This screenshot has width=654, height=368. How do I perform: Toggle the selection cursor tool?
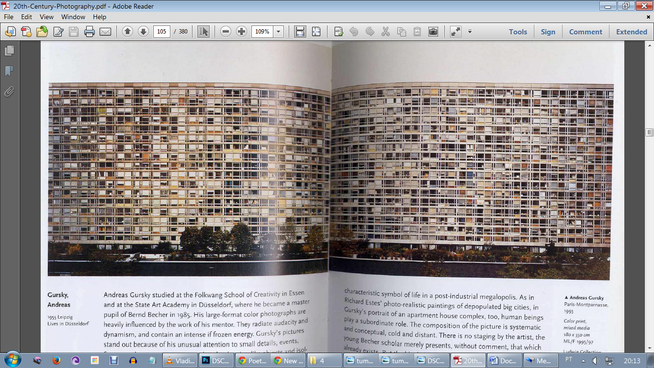203,32
